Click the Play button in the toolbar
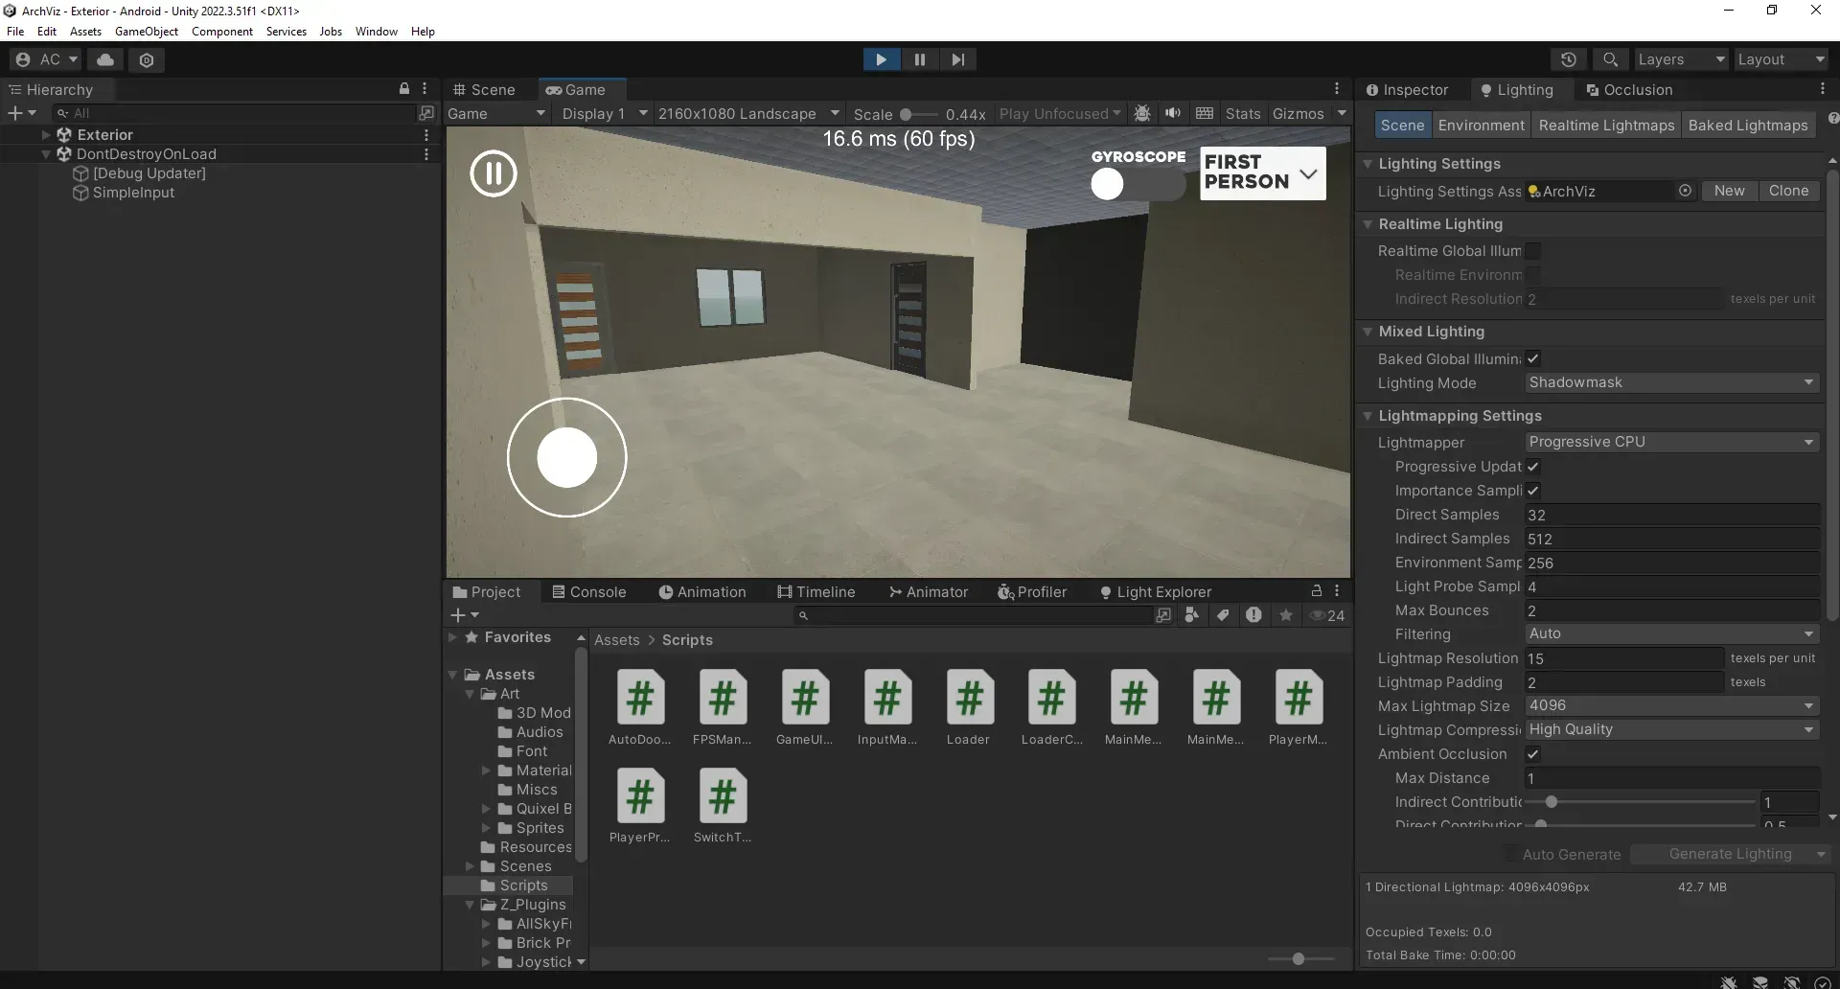Viewport: 1840px width, 989px height. click(x=881, y=59)
